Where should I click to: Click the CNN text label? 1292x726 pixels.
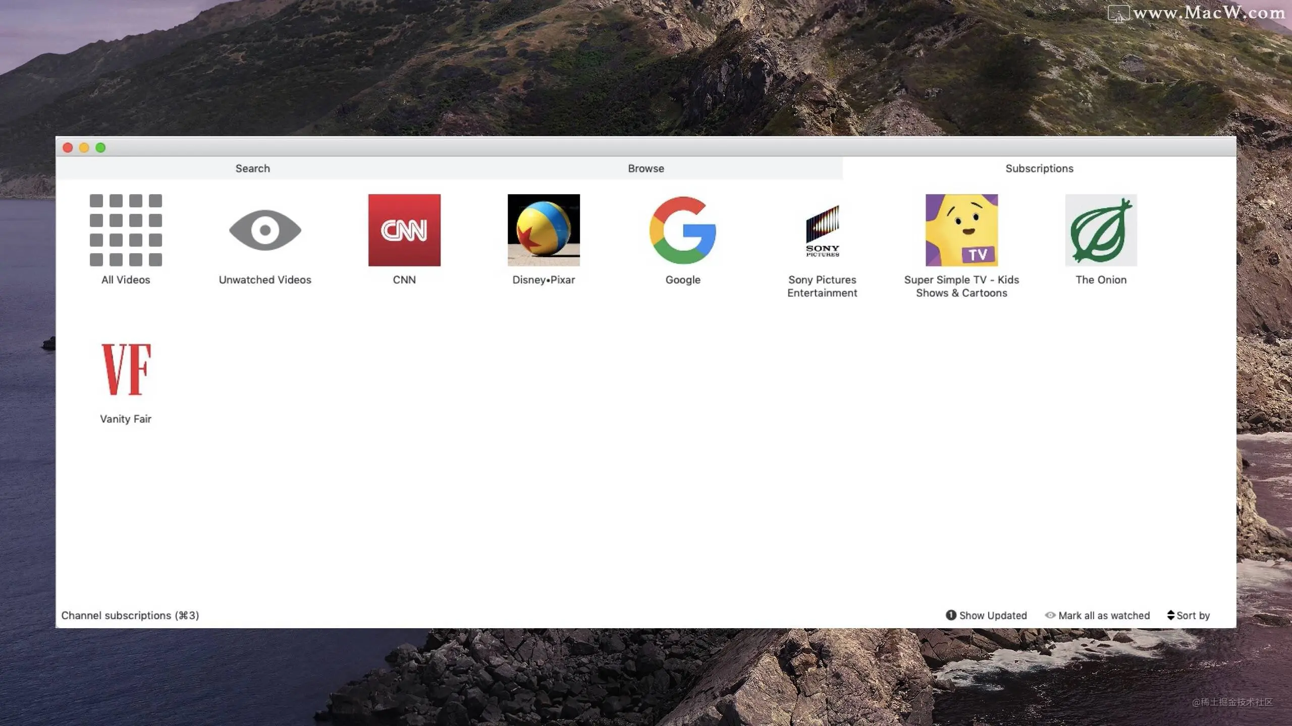(404, 280)
